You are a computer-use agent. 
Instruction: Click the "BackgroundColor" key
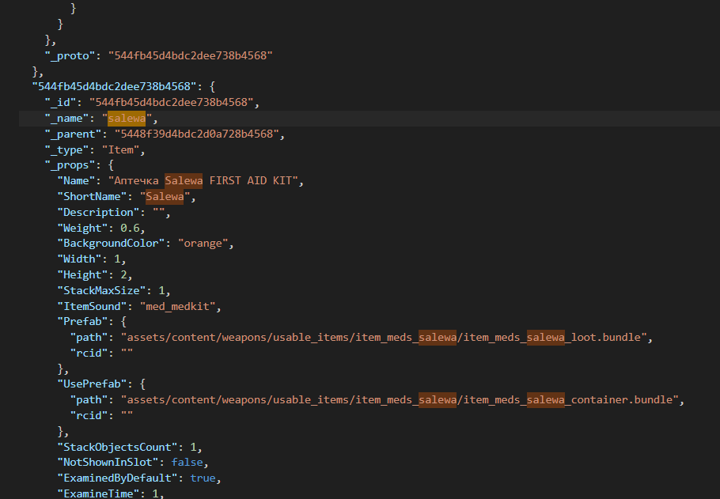111,243
